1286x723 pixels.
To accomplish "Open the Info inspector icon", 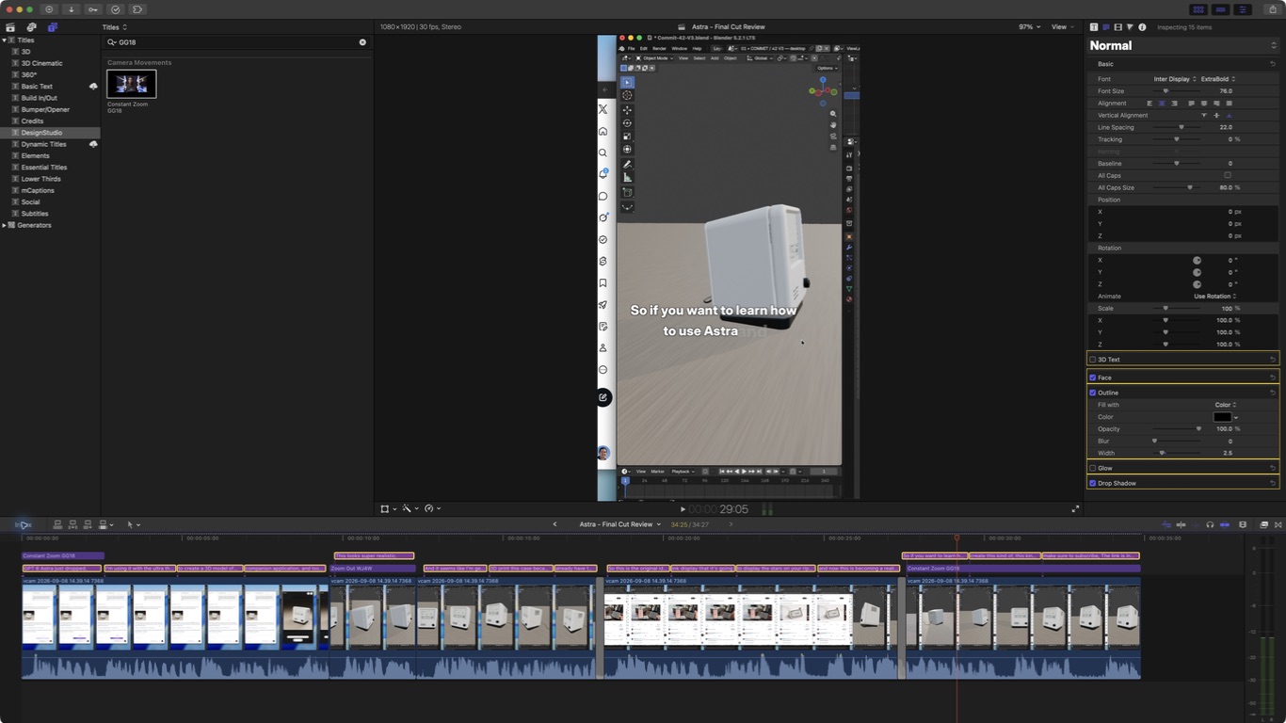I will tap(1142, 27).
